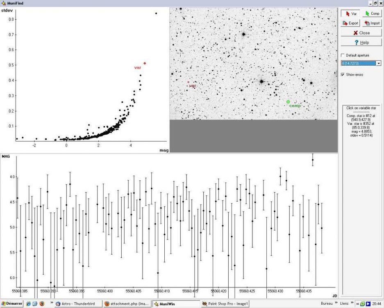Export the light curve data

point(350,23)
